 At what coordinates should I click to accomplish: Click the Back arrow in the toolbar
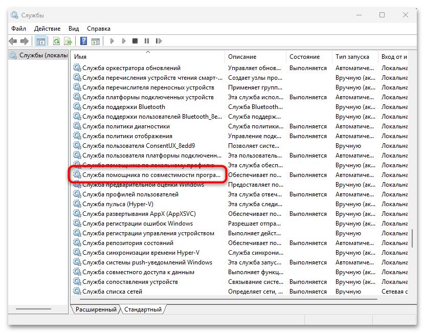click(12, 41)
